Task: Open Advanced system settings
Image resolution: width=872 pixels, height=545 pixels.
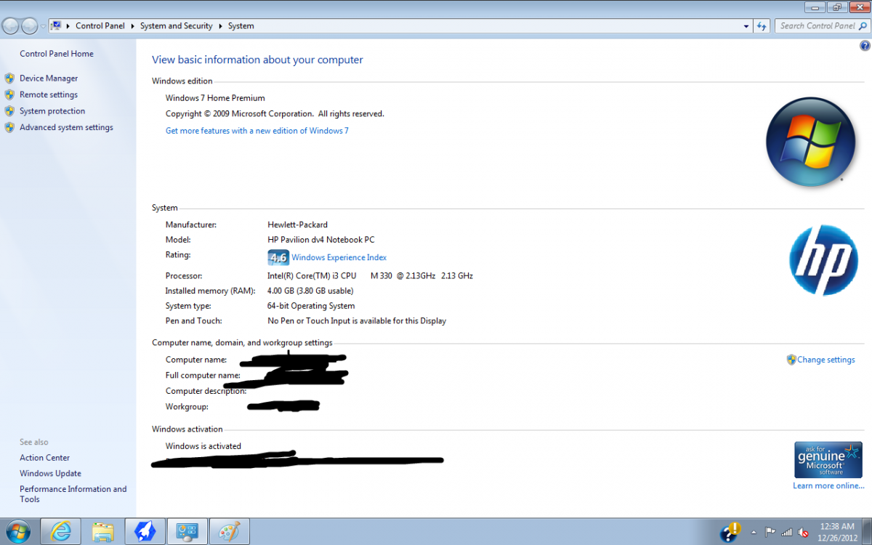Action: pos(66,128)
